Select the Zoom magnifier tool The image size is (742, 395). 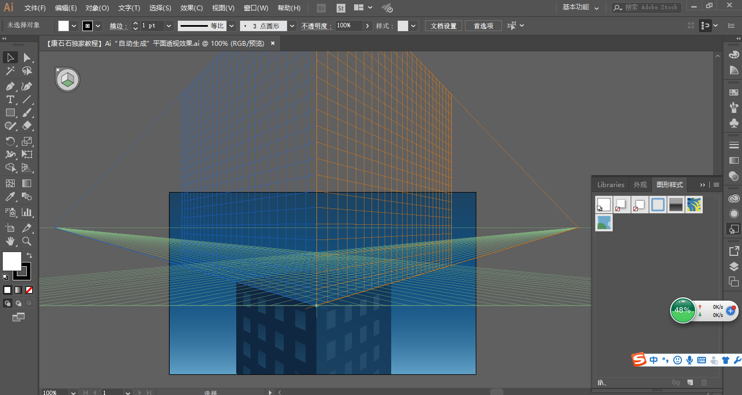coord(27,241)
